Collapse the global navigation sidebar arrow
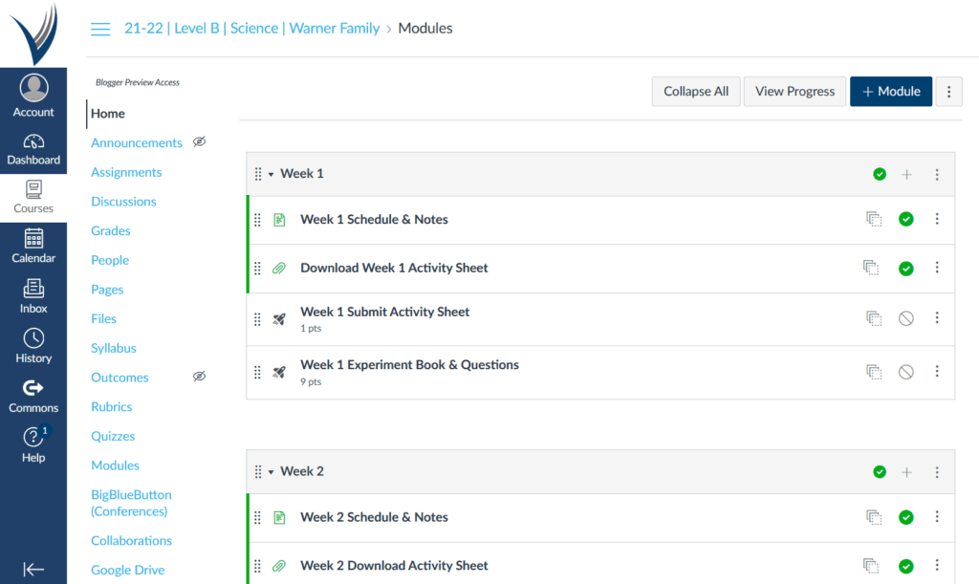This screenshot has width=979, height=584. 33,569
